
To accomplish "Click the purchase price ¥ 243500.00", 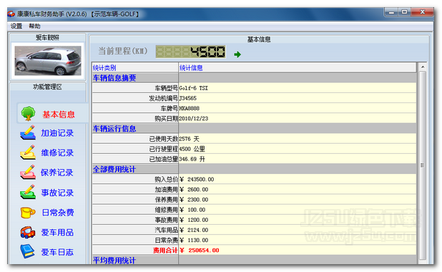I will pyautogui.click(x=197, y=180).
